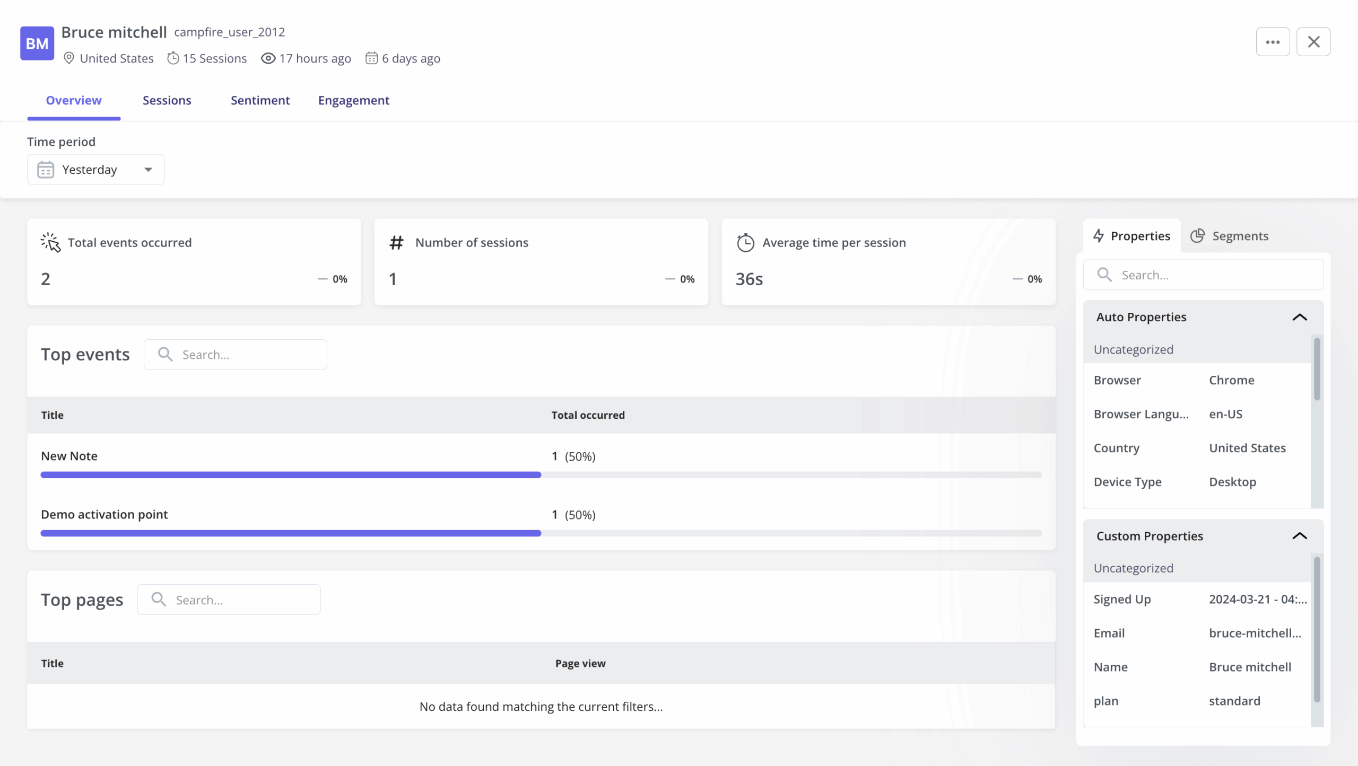The height and width of the screenshot is (766, 1358).
Task: Click the stopwatch icon beside 15 Sessions
Action: [x=172, y=58]
